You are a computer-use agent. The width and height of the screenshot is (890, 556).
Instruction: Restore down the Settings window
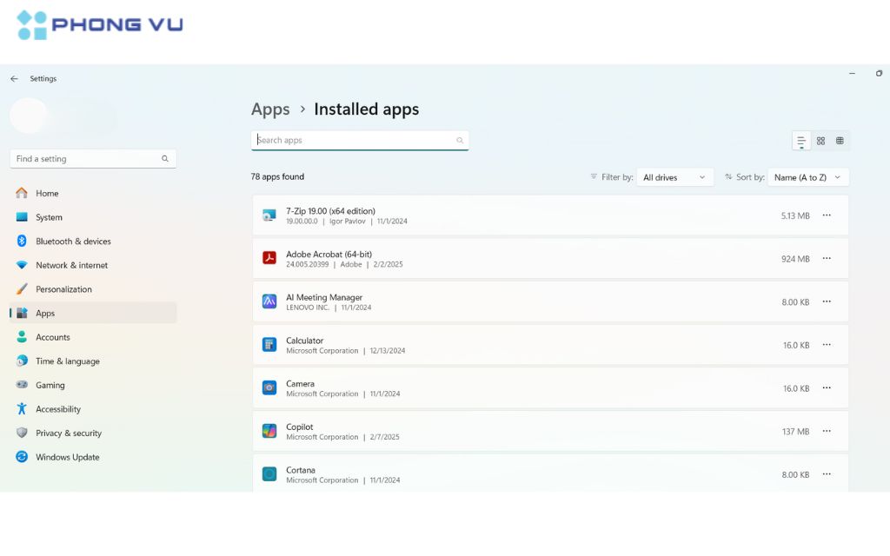(x=879, y=73)
